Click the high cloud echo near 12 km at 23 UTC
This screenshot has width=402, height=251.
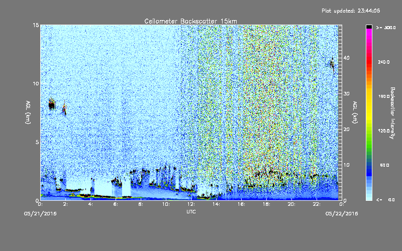pyautogui.click(x=332, y=63)
